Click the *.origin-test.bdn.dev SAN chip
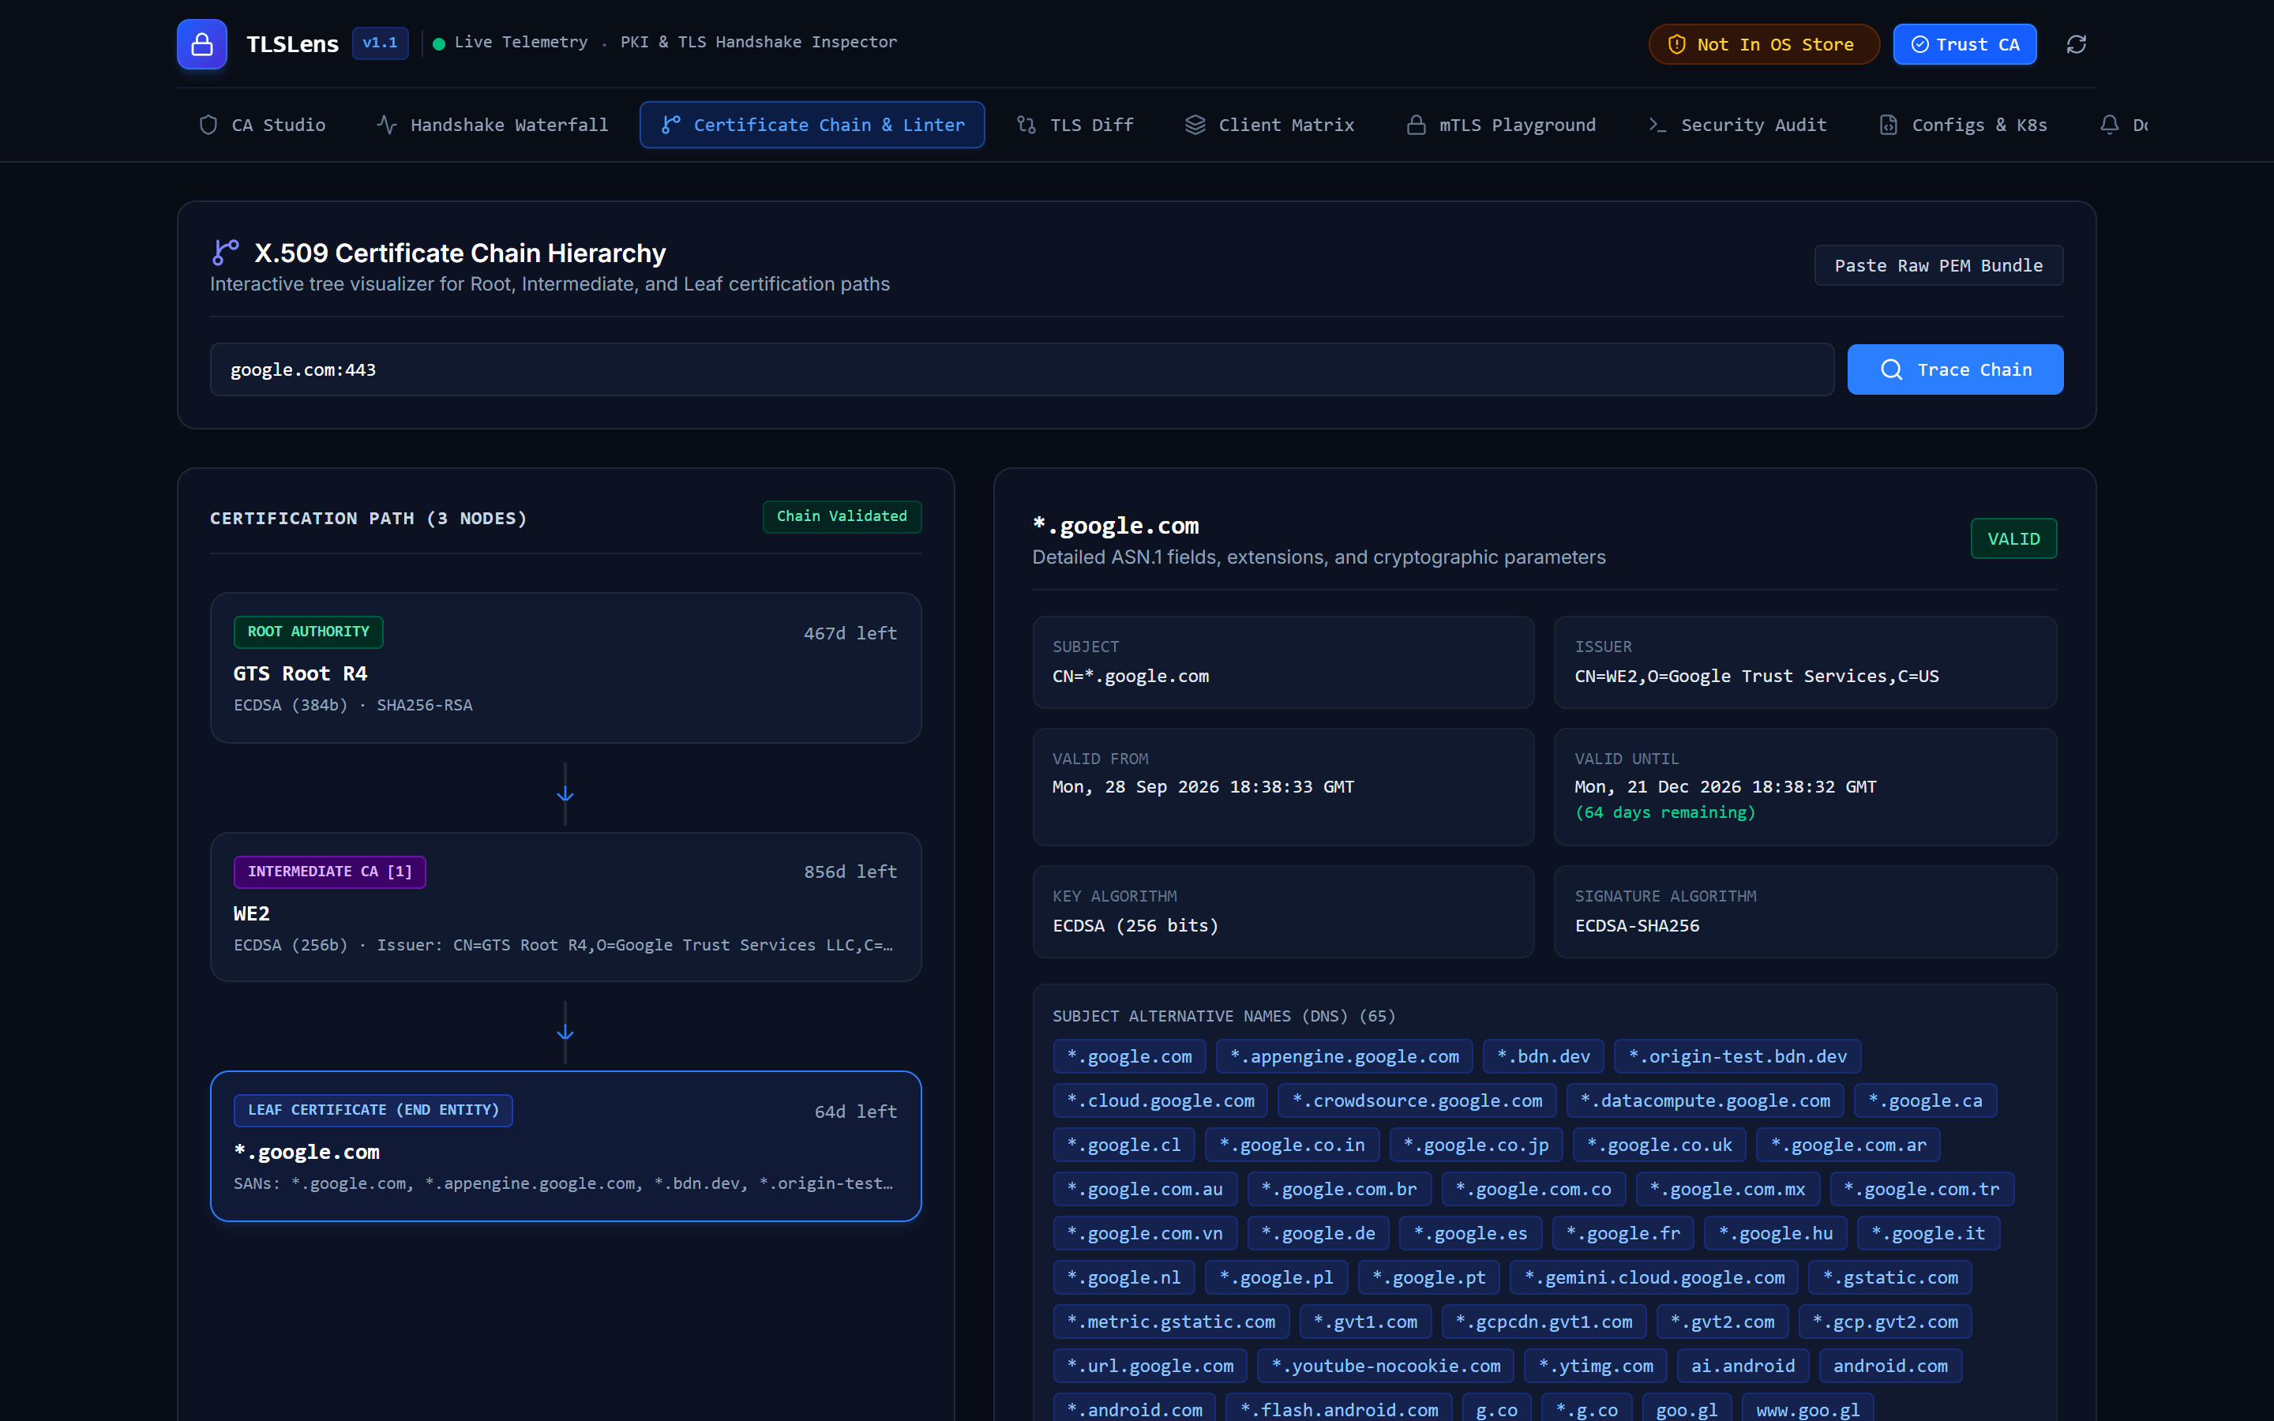Screen dimensions: 2274x1421 point(1737,1056)
